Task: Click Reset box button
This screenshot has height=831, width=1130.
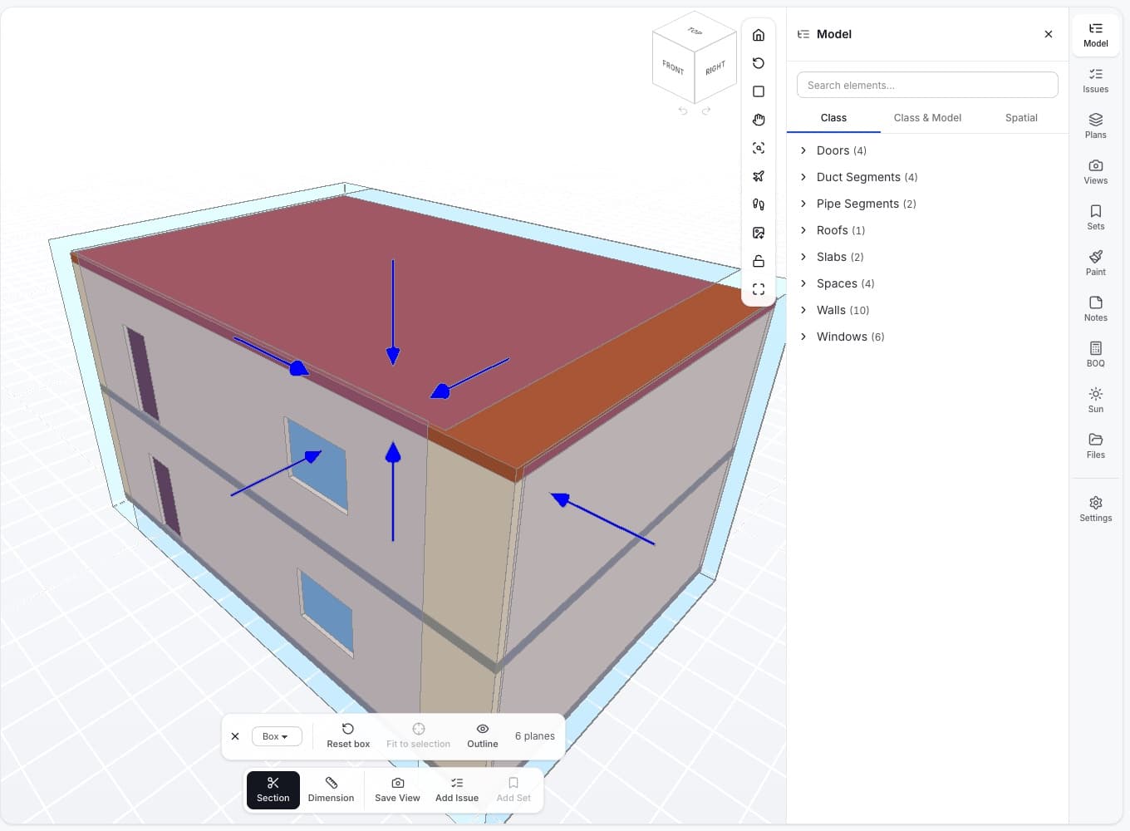Action: point(348,735)
